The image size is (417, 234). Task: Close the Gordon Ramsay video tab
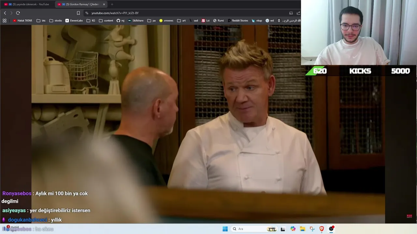coord(104,4)
